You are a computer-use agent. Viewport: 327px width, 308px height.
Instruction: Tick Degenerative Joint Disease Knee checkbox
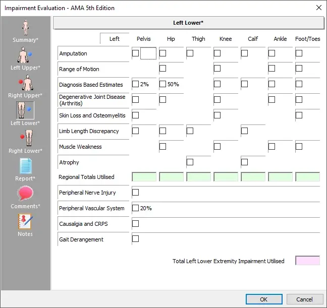point(217,100)
